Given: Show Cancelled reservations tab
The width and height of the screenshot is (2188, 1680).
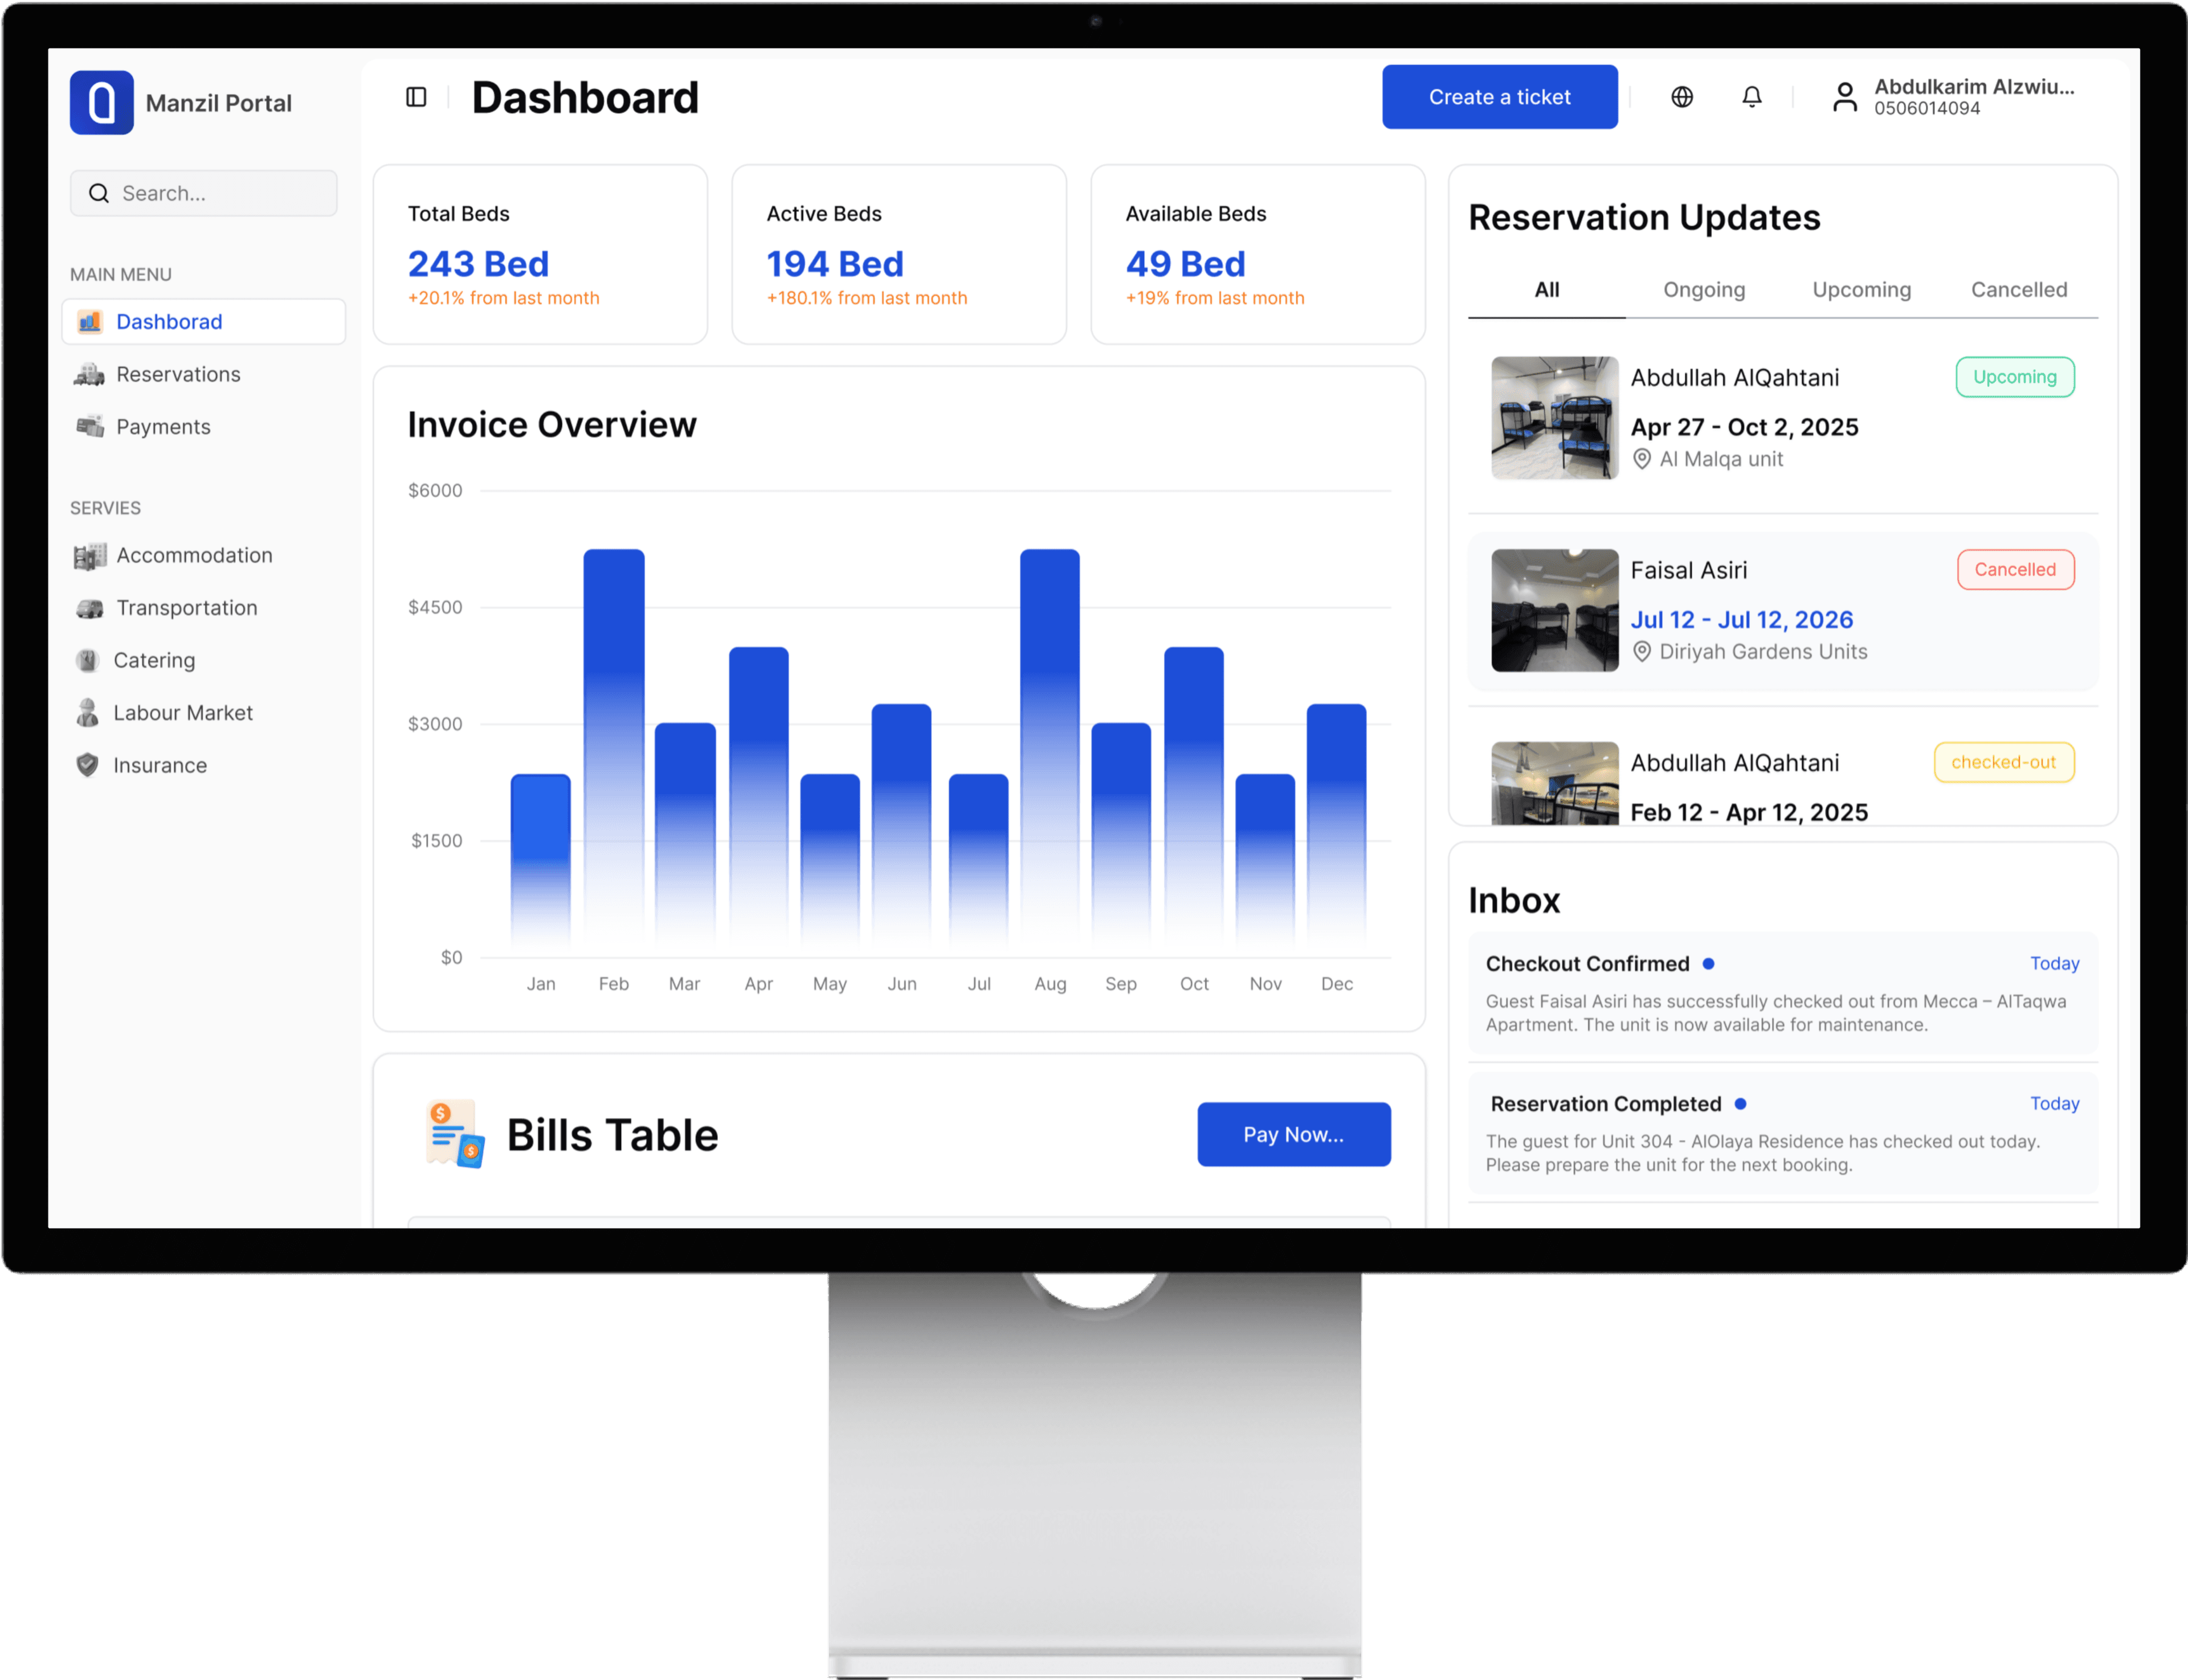Looking at the screenshot, I should [x=2018, y=290].
